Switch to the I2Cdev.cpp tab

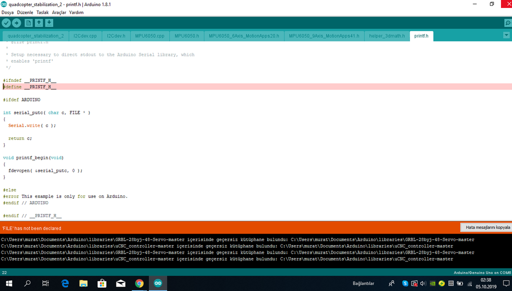[85, 36]
